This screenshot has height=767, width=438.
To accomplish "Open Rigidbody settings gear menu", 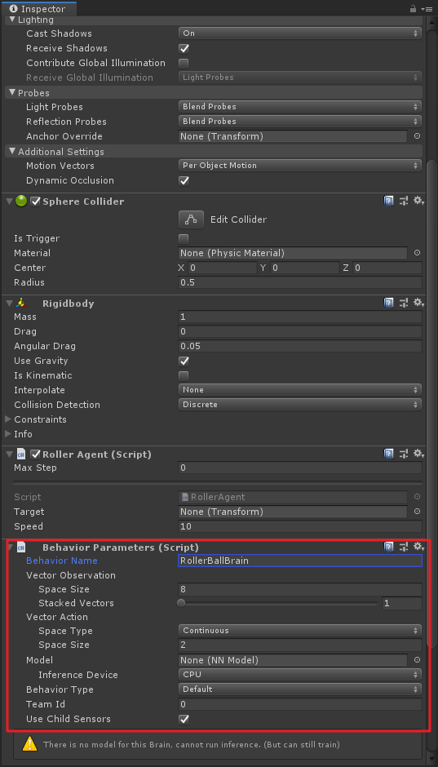I will point(418,303).
